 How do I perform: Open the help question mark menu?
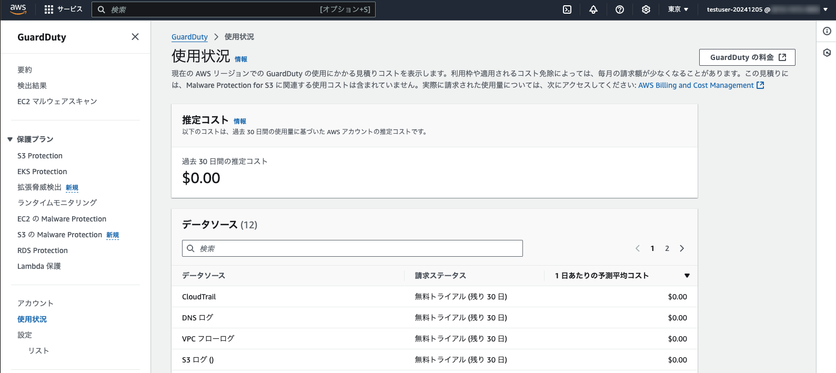tap(620, 9)
